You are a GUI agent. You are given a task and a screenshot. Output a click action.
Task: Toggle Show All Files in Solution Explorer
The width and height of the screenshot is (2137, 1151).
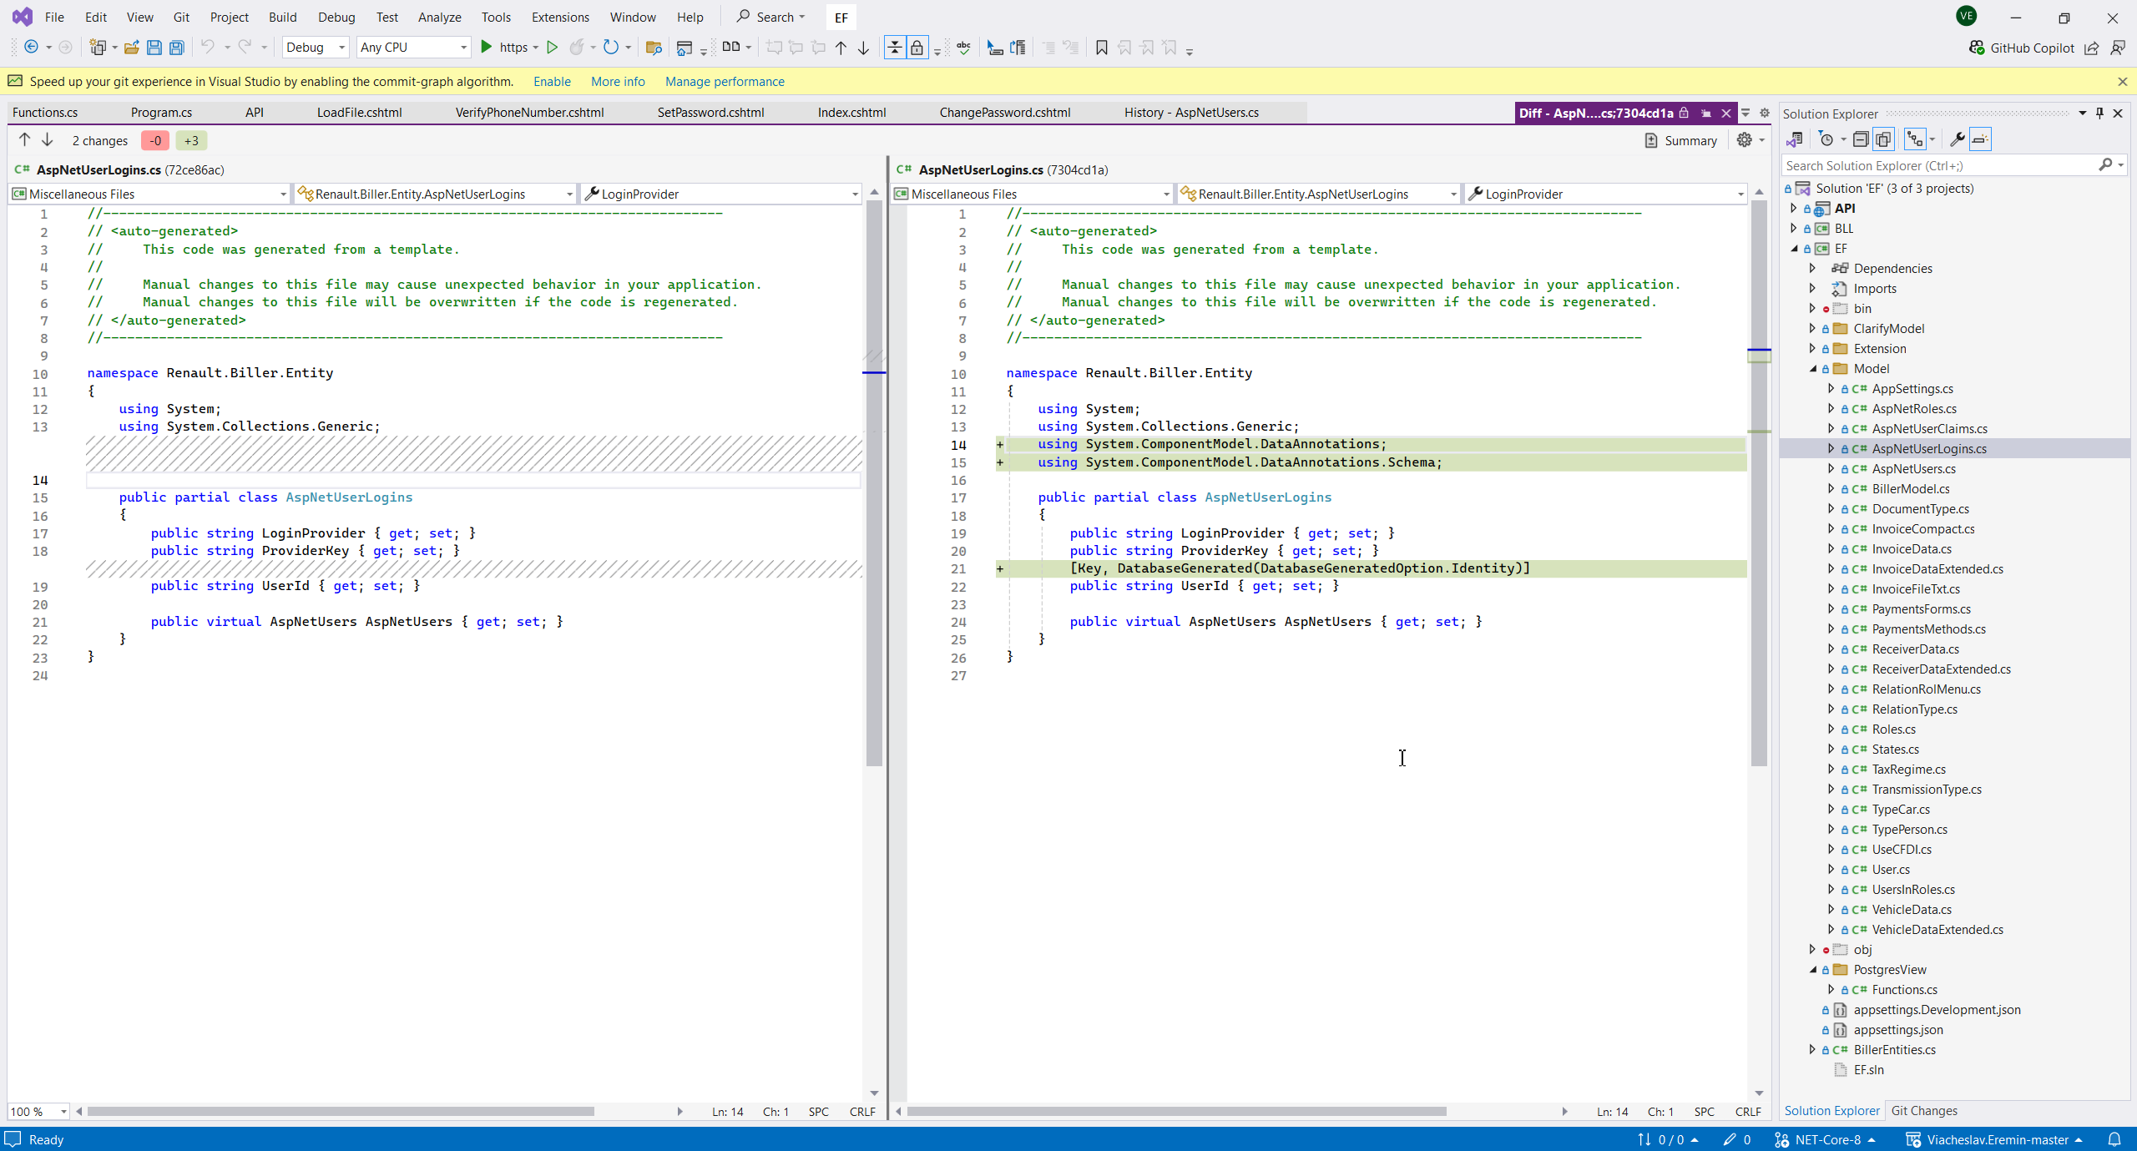(1883, 139)
